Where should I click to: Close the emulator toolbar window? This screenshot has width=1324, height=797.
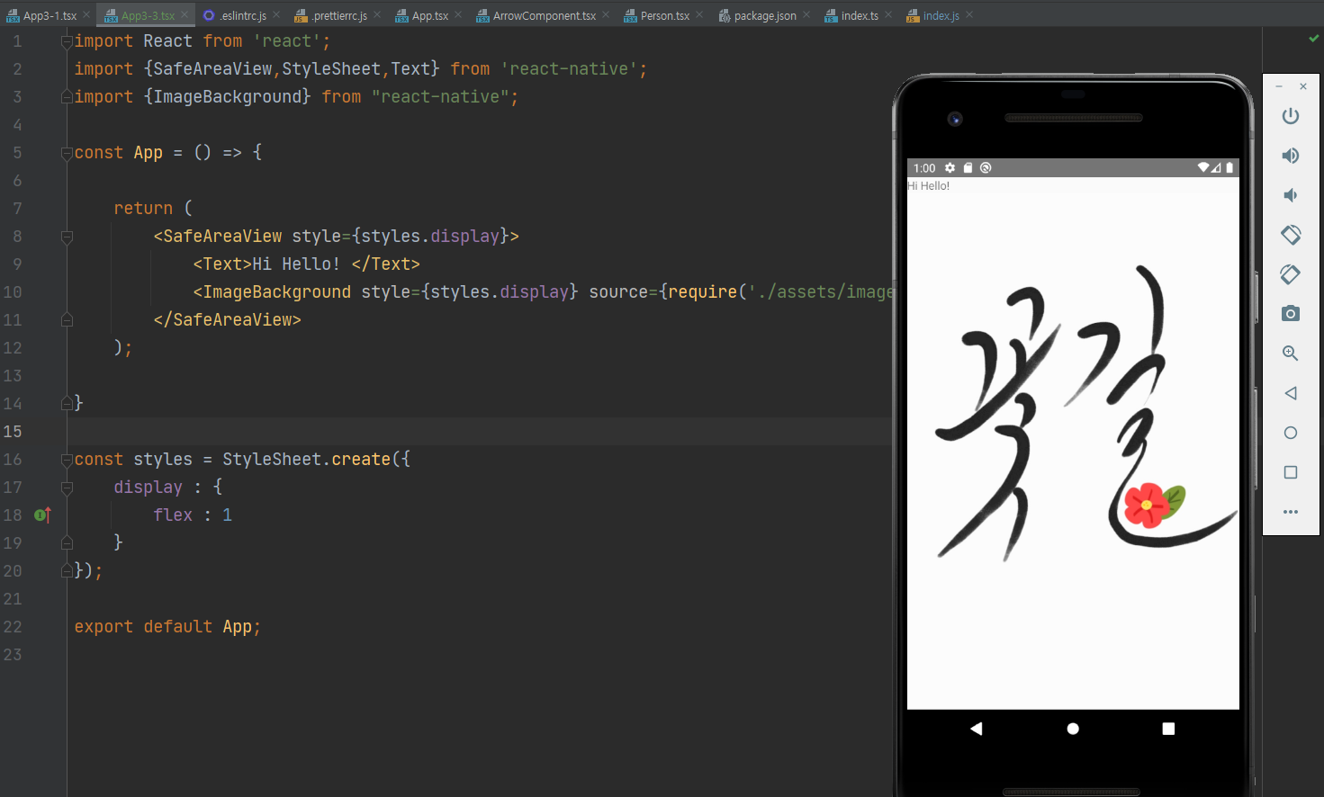1303,86
